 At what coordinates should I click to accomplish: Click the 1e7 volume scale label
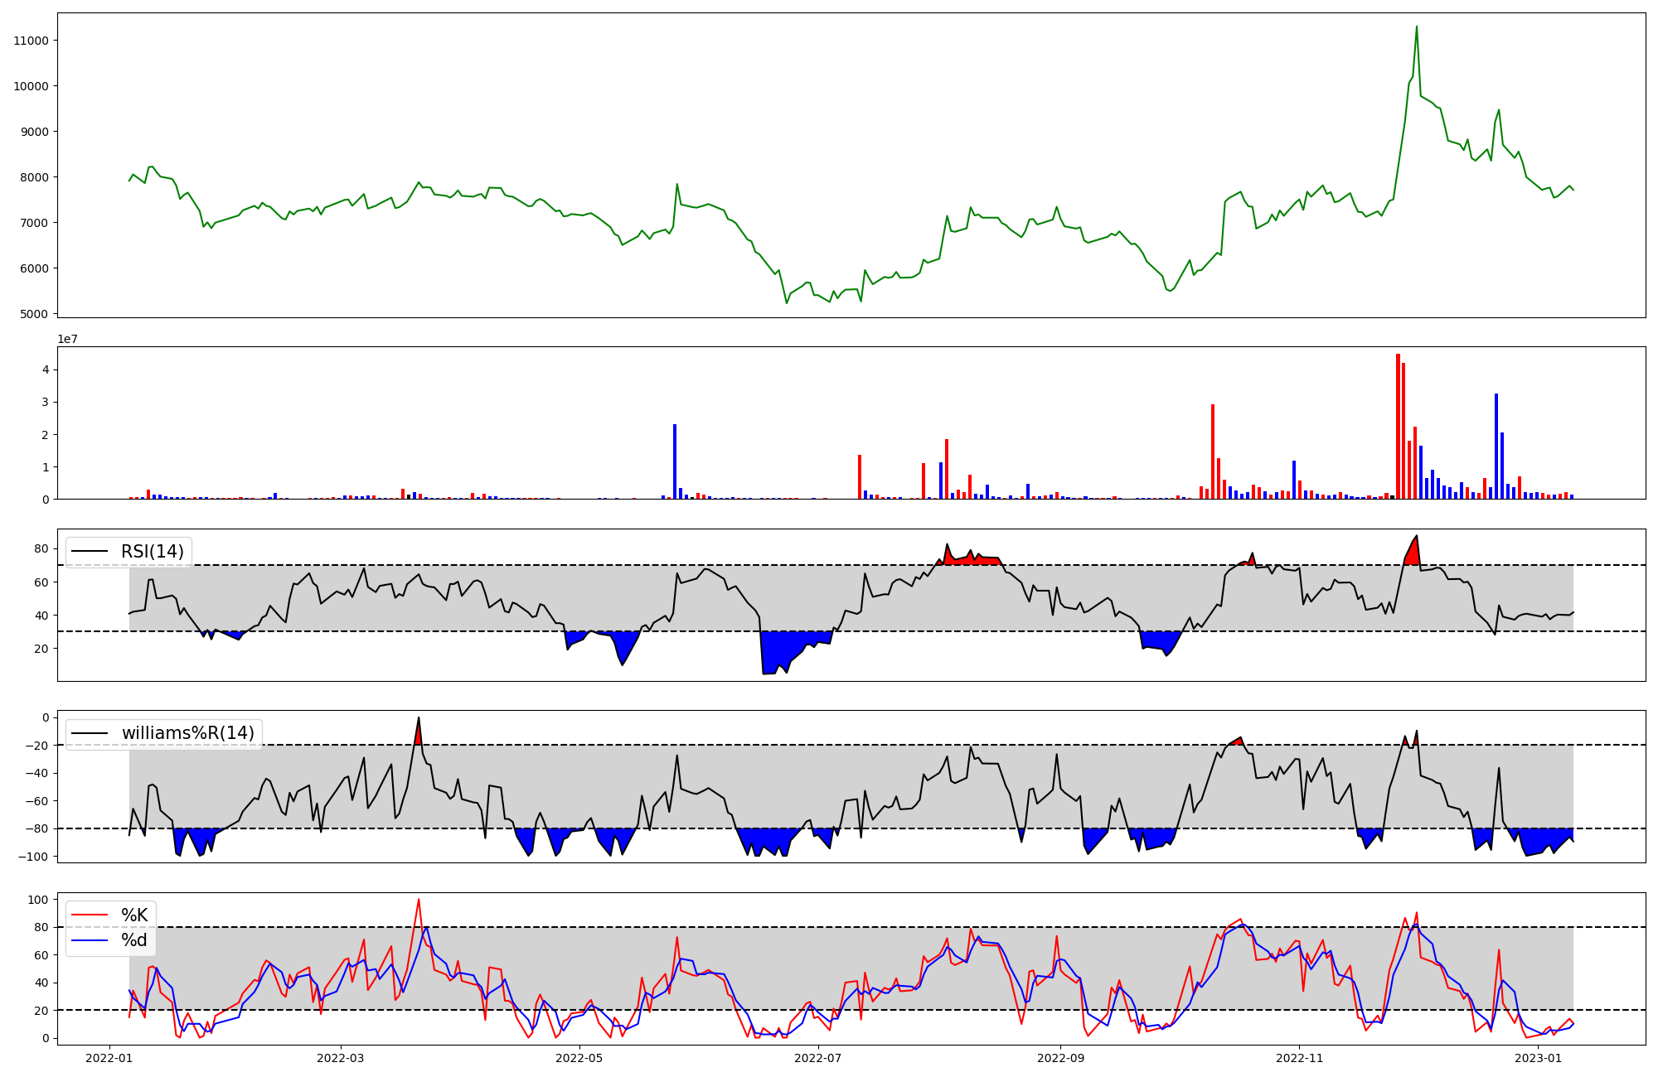tap(68, 339)
